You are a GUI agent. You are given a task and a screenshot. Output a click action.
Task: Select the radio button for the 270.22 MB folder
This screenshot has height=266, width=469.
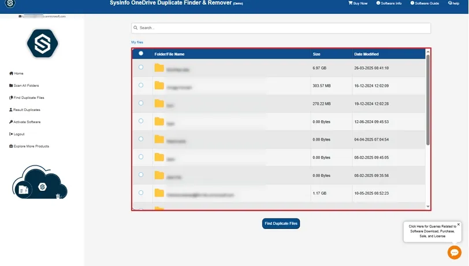pos(141,103)
